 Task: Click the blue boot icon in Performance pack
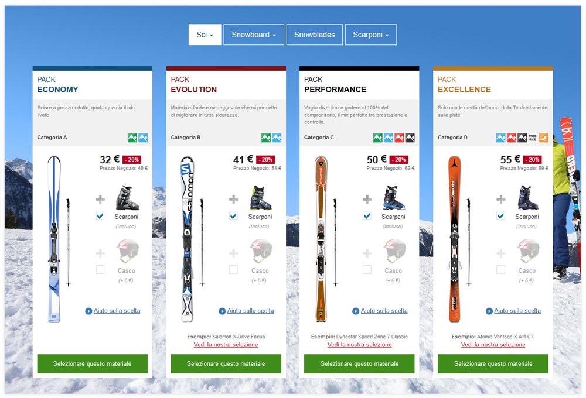[x=394, y=198]
